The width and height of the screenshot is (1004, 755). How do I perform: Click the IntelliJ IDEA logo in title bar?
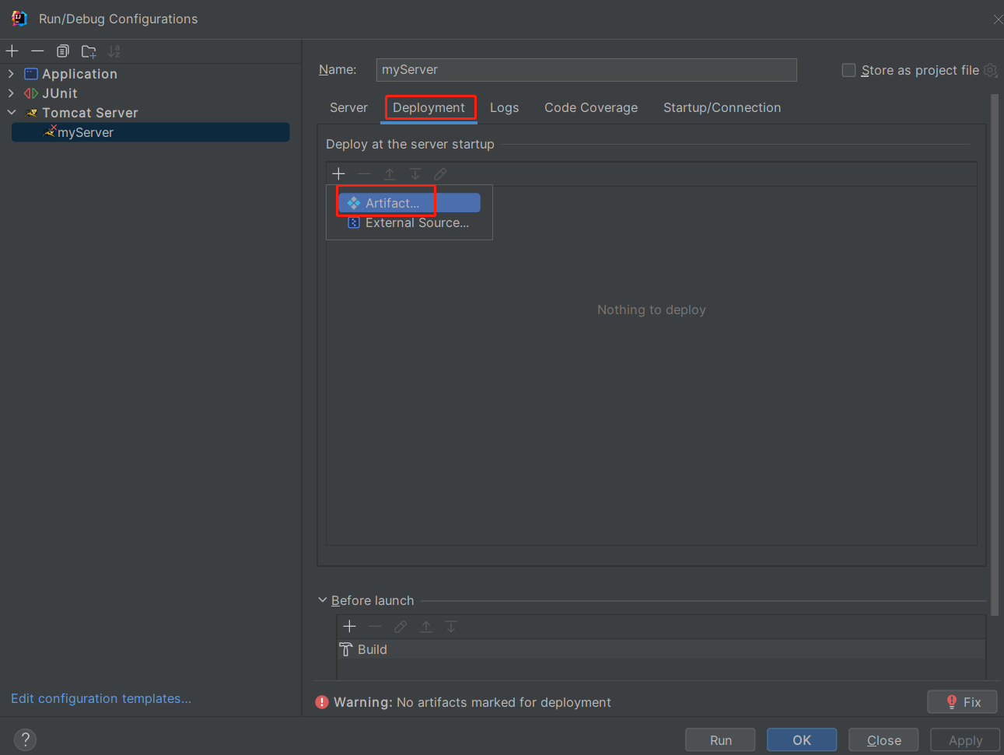click(19, 19)
